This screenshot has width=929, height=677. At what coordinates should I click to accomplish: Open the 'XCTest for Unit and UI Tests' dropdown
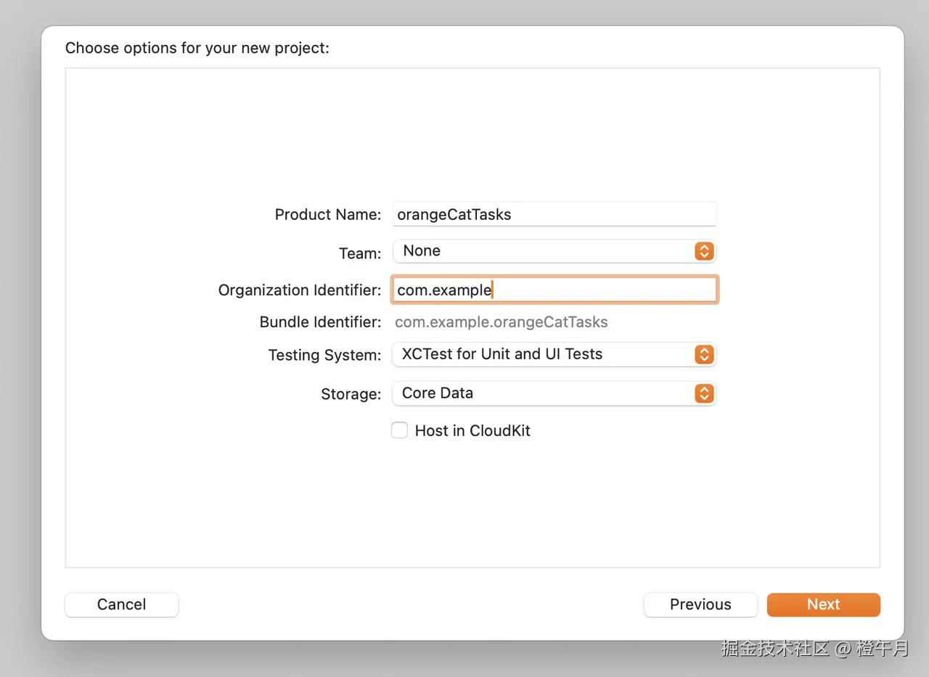[544, 354]
